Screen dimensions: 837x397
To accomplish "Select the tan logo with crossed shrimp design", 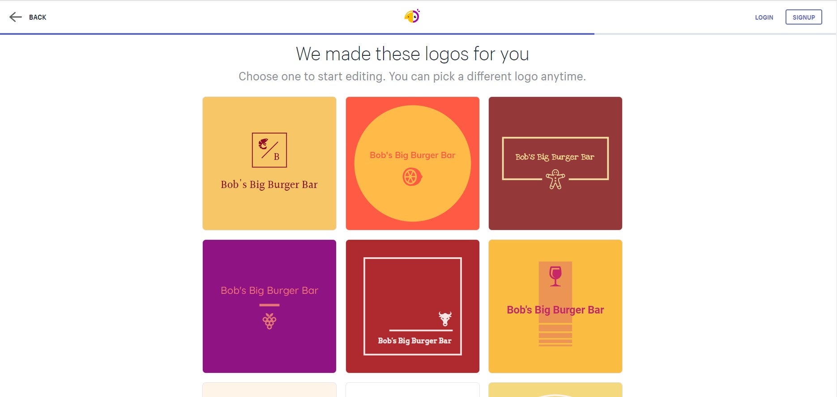I will point(269,163).
